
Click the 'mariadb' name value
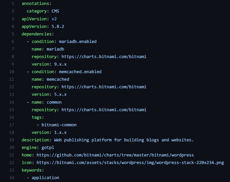(55, 49)
